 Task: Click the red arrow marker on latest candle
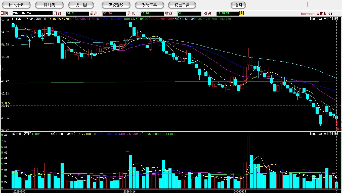337,123
